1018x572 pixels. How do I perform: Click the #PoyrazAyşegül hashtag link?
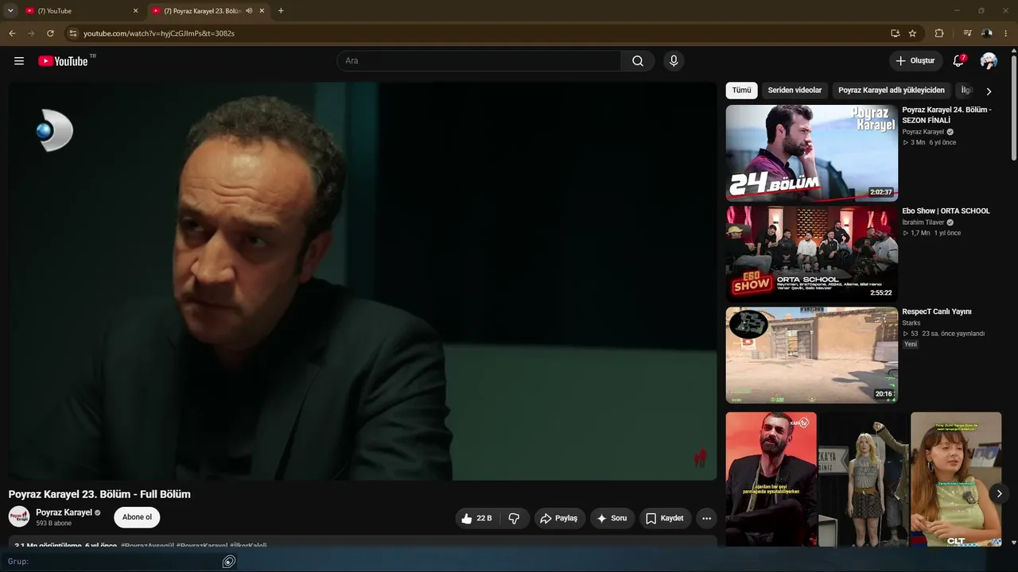(x=147, y=546)
